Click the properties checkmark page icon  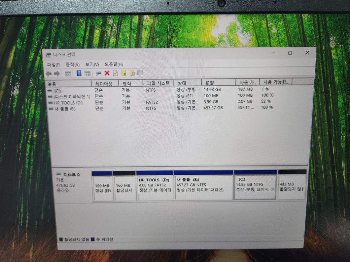[115, 73]
